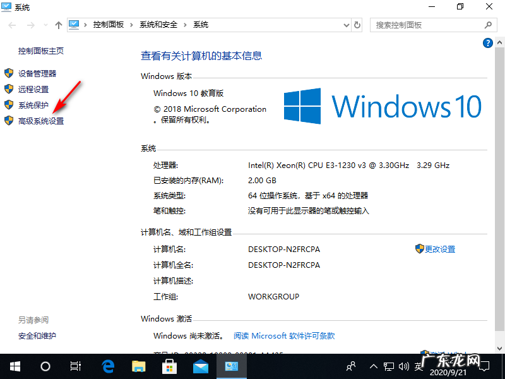Open Remote settings (远程设置)
This screenshot has width=505, height=379.
coord(33,89)
